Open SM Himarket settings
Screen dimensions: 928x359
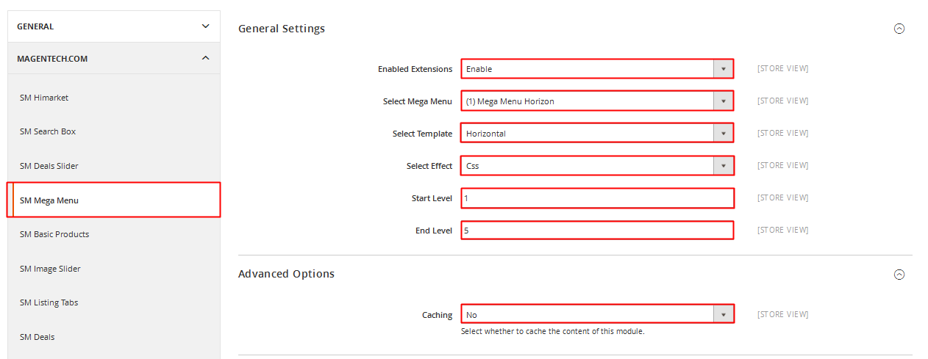tap(44, 98)
